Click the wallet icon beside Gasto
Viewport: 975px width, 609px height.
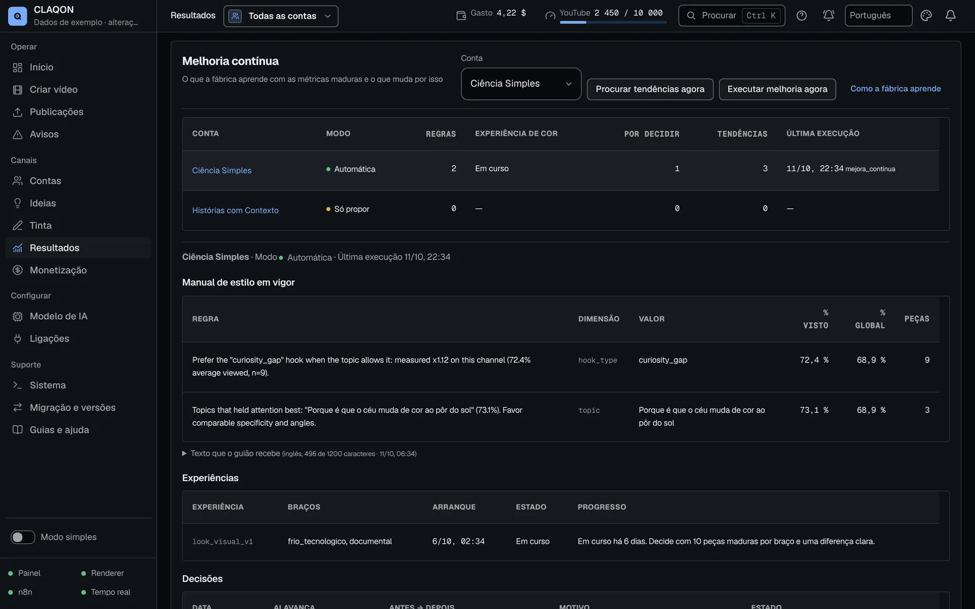(461, 15)
